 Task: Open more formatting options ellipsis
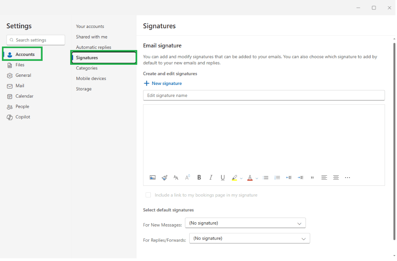[x=347, y=178]
